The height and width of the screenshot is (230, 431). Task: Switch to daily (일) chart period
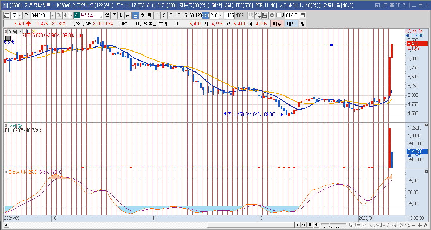[107, 15]
